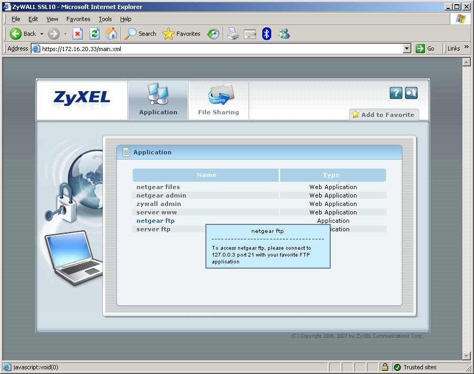Click the Windows flag logo
Screen dimensions: 474x374
pos(461,19)
